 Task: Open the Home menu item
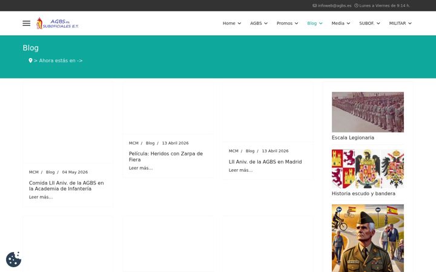(x=229, y=24)
